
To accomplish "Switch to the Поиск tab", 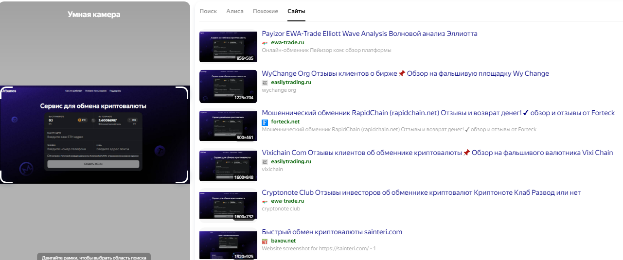I will pos(208,11).
